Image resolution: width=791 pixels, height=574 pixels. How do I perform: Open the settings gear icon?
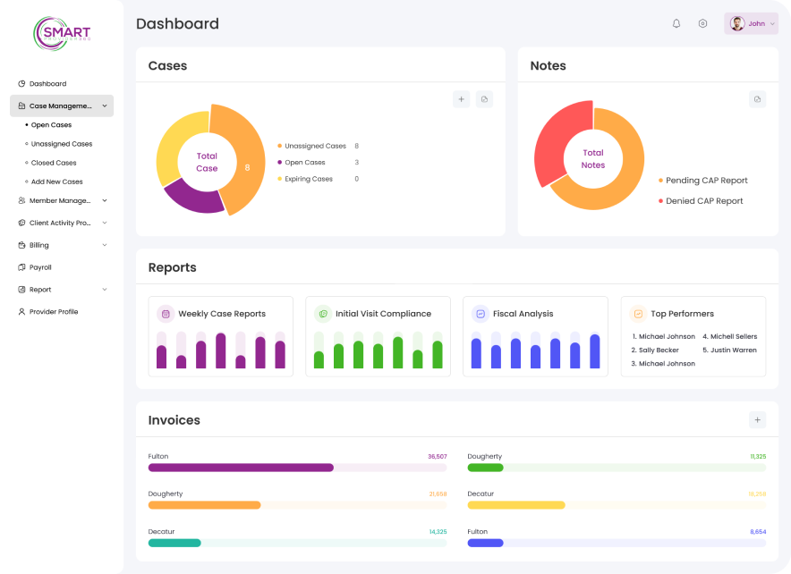click(703, 23)
